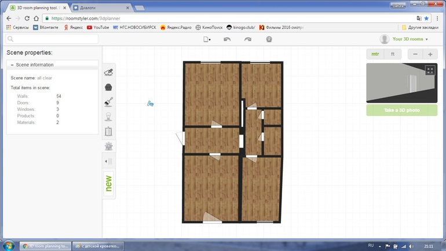Switch units to feet (ft)
This screenshot has height=251, width=446.
point(393,54)
